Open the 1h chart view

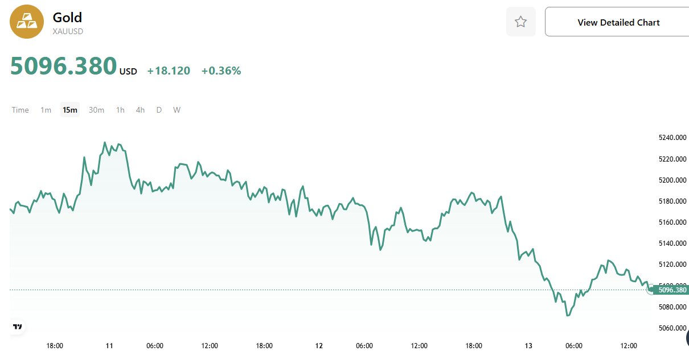click(120, 110)
